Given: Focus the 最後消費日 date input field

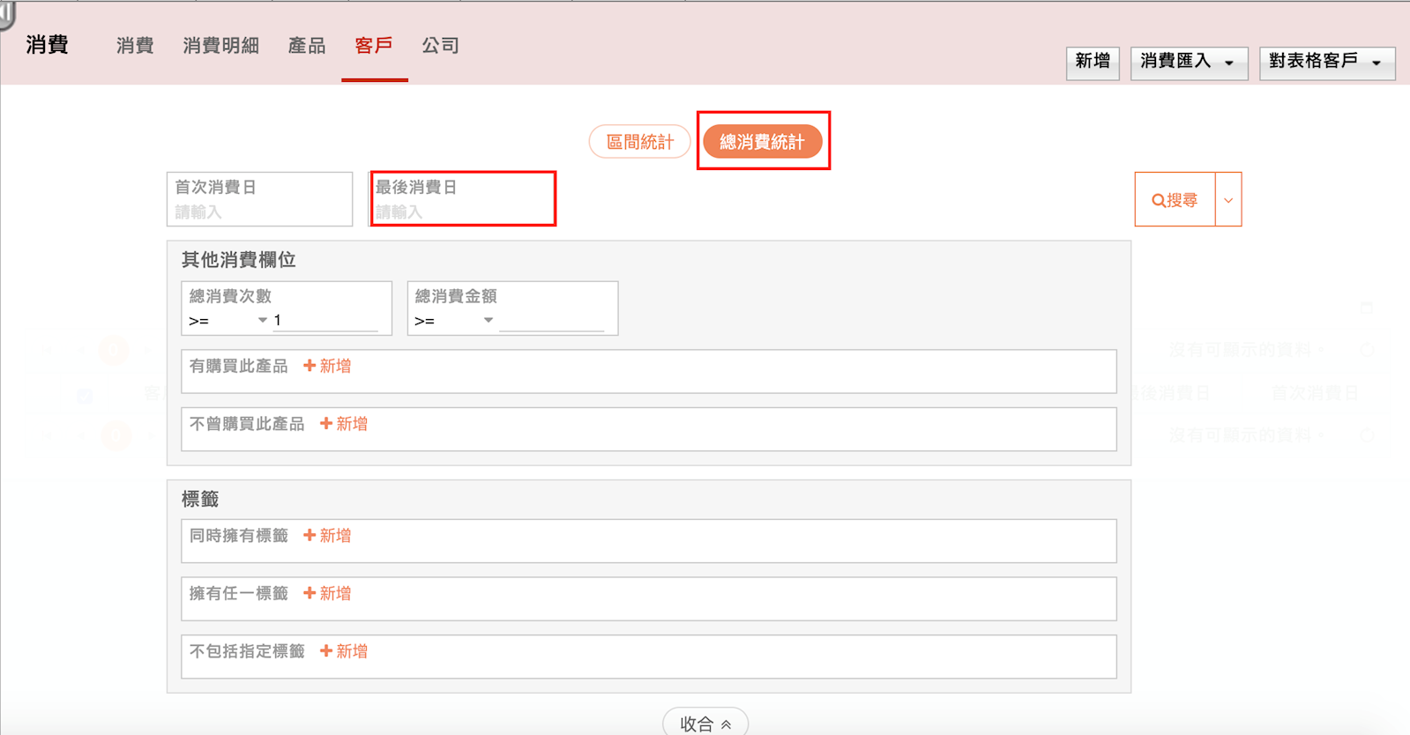Looking at the screenshot, I should click(462, 212).
